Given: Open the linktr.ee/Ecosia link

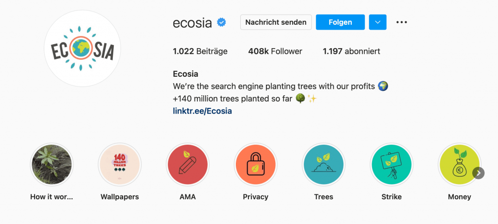Looking at the screenshot, I should coord(202,111).
